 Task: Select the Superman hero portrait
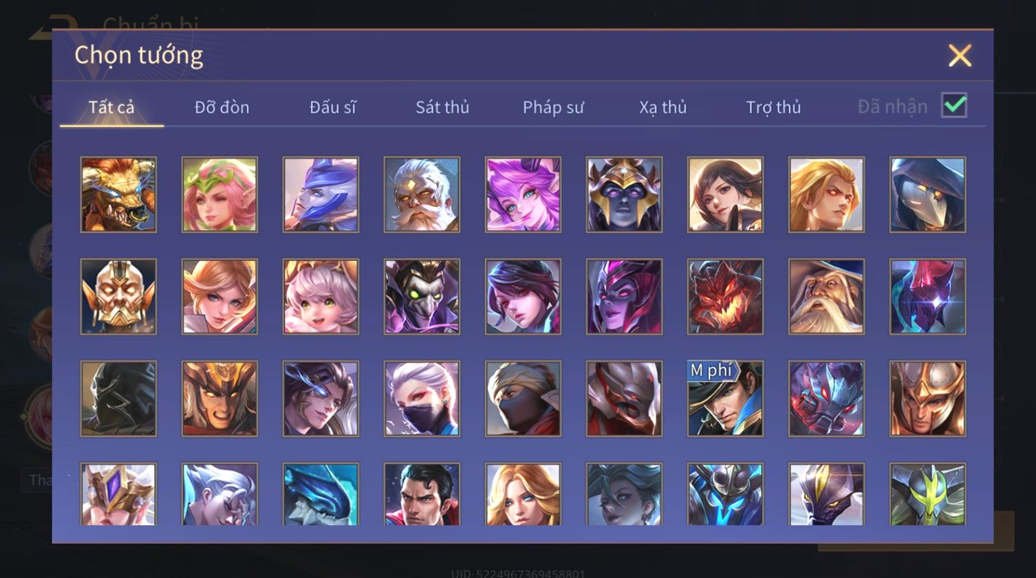pos(422,494)
